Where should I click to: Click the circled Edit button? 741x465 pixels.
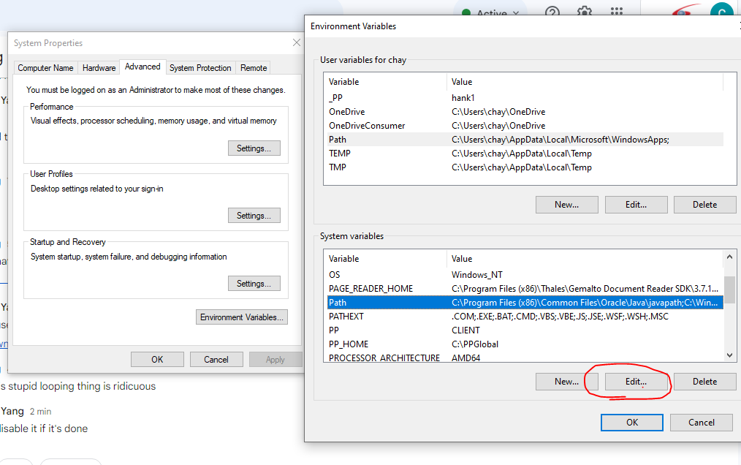635,381
